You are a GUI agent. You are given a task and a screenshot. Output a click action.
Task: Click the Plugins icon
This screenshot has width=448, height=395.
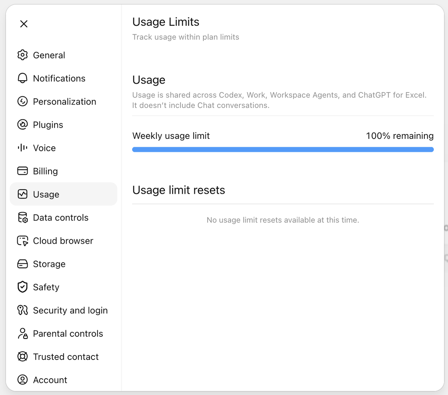tap(22, 124)
